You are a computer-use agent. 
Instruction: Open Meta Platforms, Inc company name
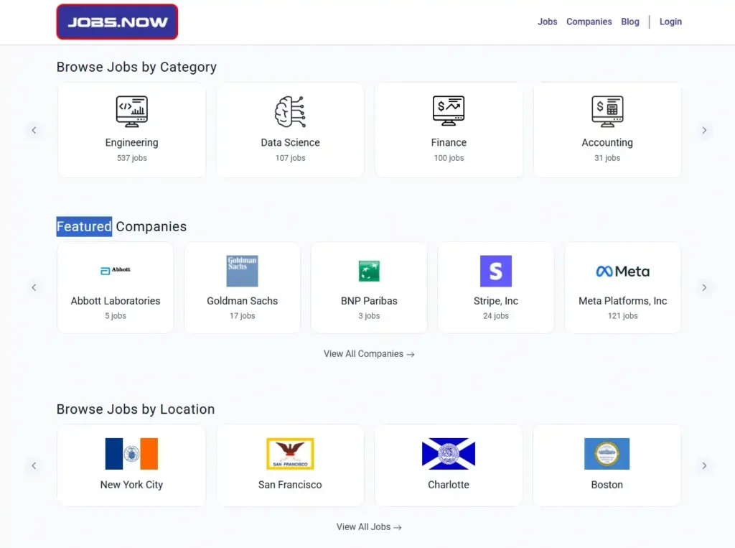pyautogui.click(x=622, y=301)
